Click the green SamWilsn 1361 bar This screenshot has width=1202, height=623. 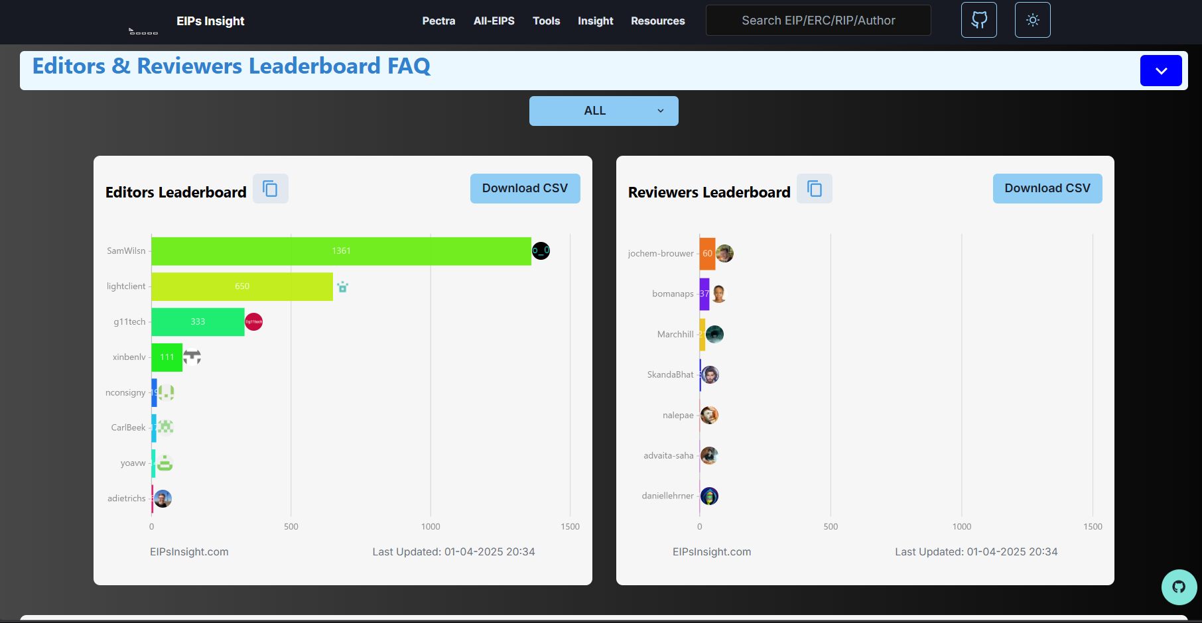pos(341,251)
